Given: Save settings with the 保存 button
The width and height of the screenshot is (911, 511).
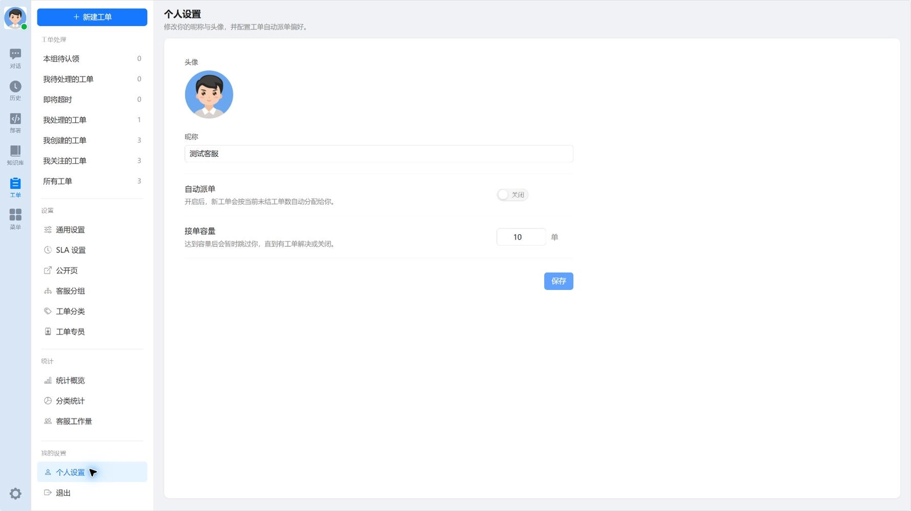Looking at the screenshot, I should tap(559, 281).
